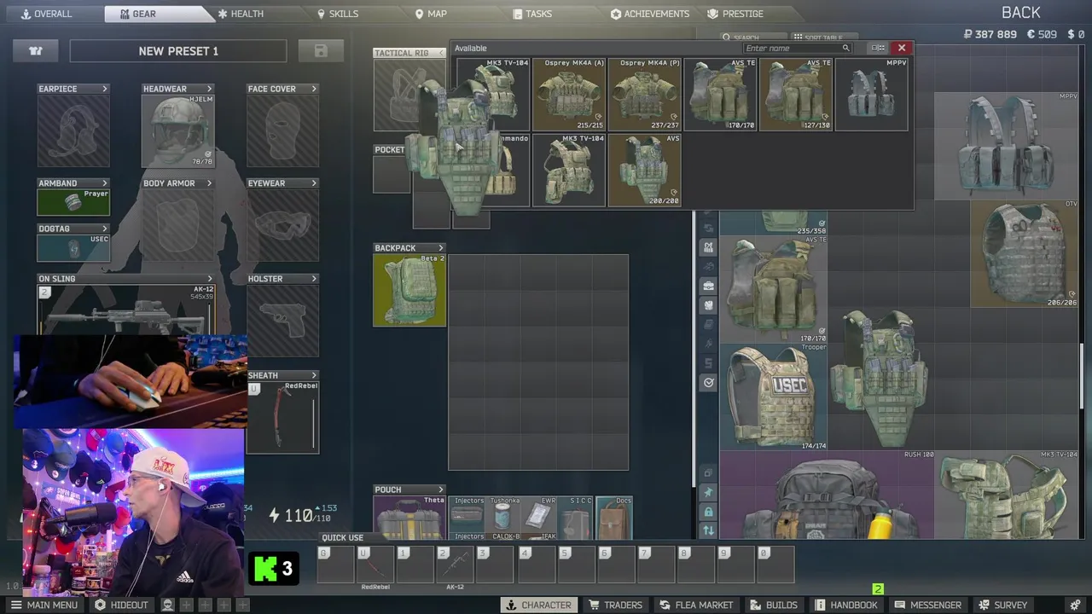Select the body armor filter in the stash sidebar

pyautogui.click(x=708, y=305)
